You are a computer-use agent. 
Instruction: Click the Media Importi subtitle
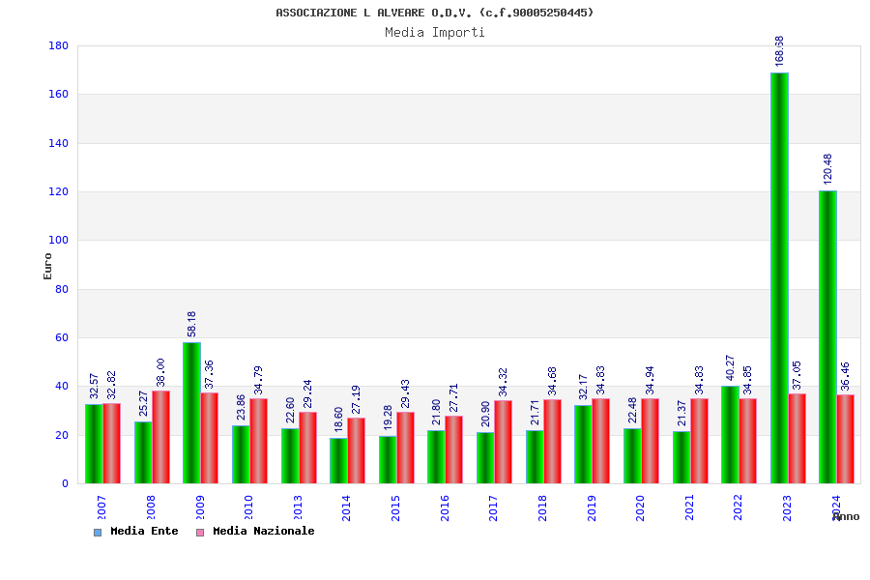(434, 32)
